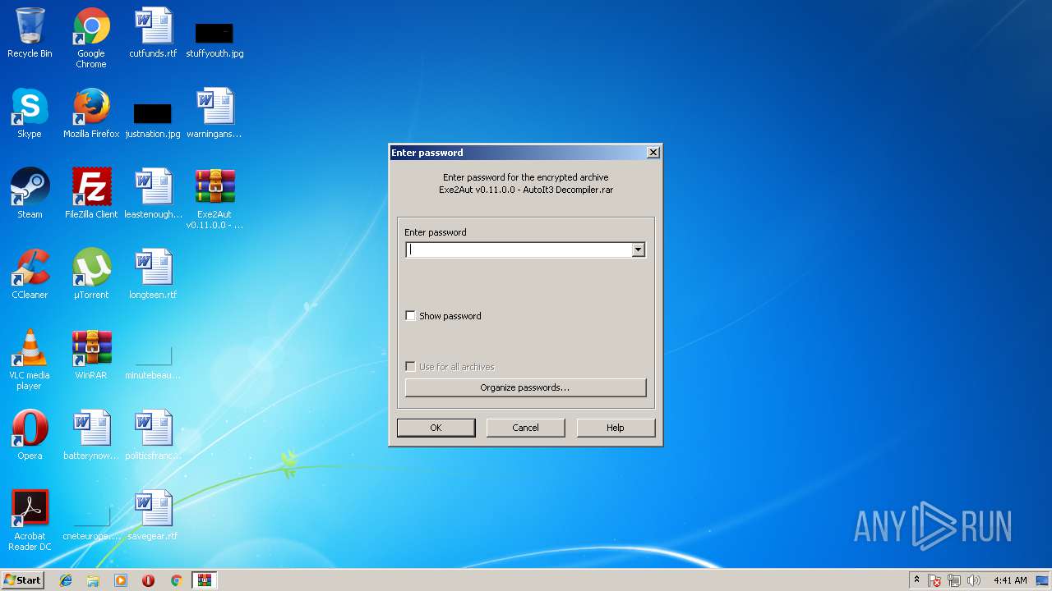1052x591 pixels.
Task: Cancel the password dialog
Action: pyautogui.click(x=525, y=428)
